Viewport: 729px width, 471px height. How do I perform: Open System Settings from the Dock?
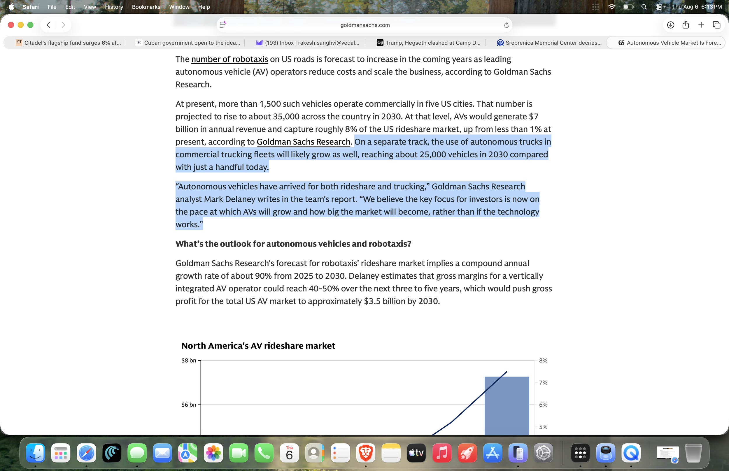coord(543,453)
